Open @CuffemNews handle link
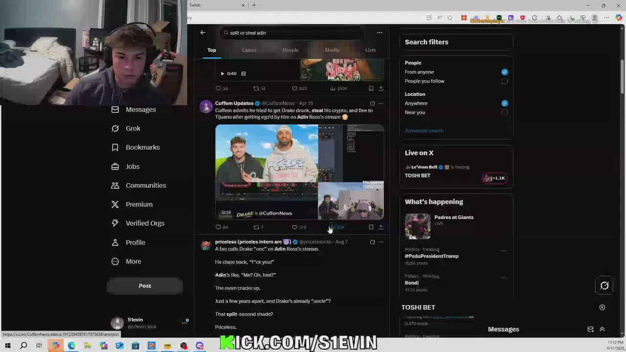The height and width of the screenshot is (352, 626). coord(278,104)
